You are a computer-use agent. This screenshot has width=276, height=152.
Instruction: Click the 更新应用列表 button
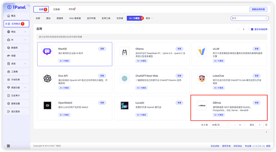[x=258, y=9]
